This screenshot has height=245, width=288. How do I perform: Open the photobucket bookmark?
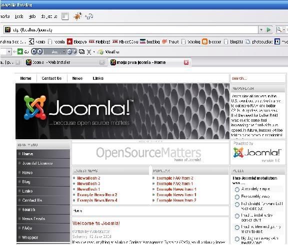[x=259, y=42]
